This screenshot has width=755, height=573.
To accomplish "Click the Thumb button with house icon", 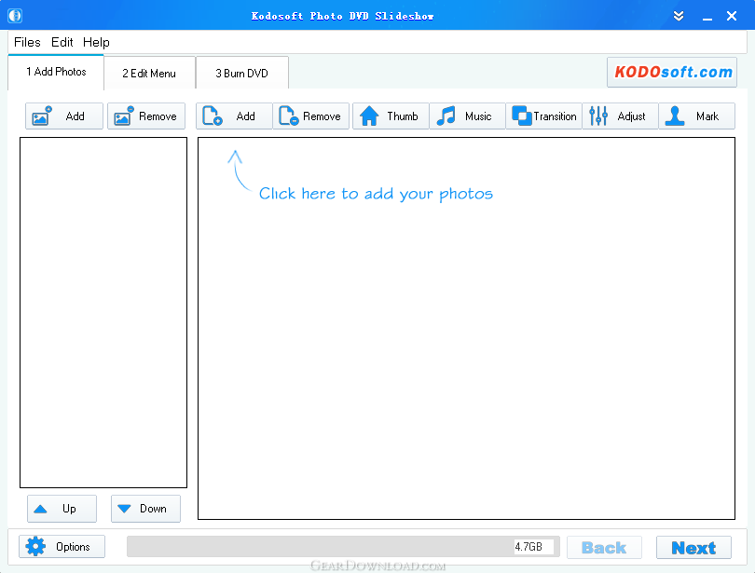I will [391, 116].
